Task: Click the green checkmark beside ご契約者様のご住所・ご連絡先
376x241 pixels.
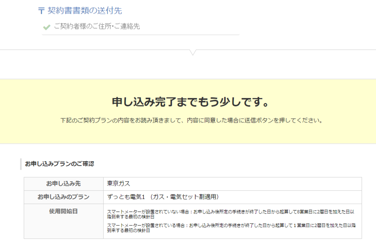Action: pos(47,27)
